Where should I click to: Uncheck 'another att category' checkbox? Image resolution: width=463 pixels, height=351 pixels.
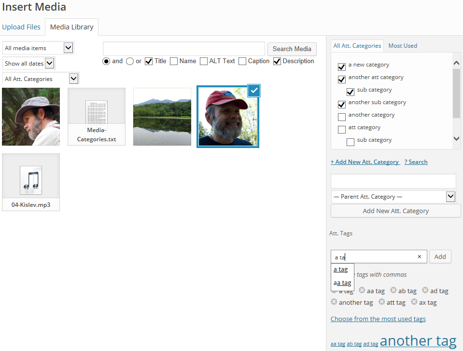coord(342,79)
